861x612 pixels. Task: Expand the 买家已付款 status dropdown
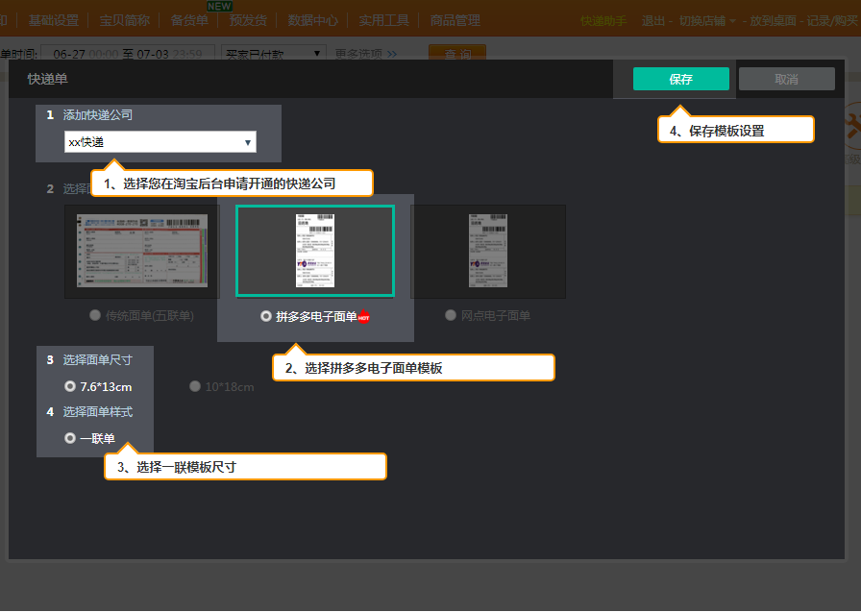273,55
